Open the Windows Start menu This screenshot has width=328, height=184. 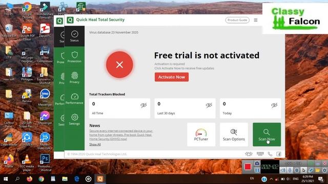tap(6, 179)
